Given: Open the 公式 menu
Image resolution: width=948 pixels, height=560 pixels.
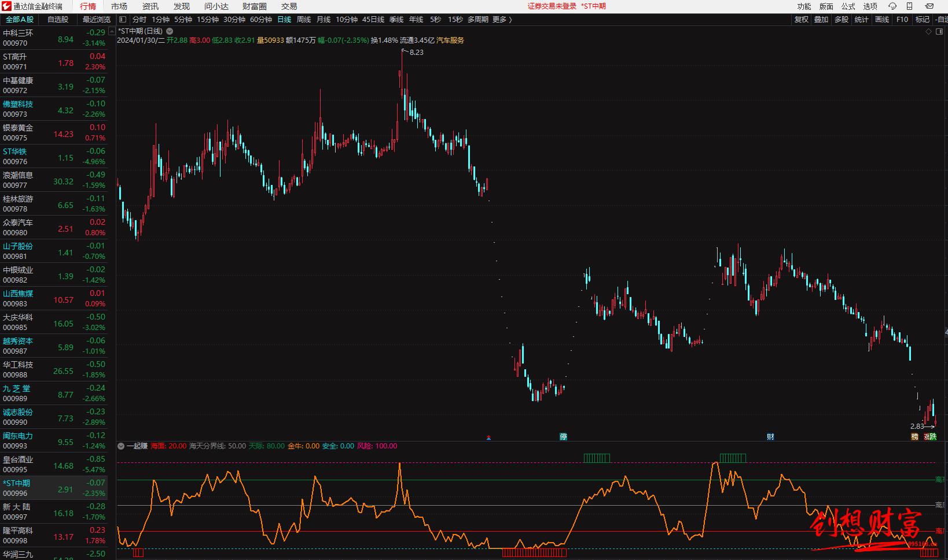Looking at the screenshot, I should coord(848,6).
